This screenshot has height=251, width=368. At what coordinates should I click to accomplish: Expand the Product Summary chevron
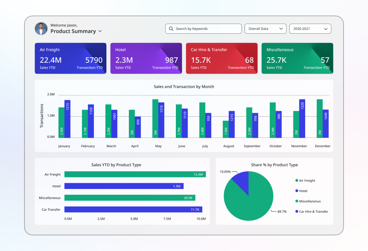[100, 31]
